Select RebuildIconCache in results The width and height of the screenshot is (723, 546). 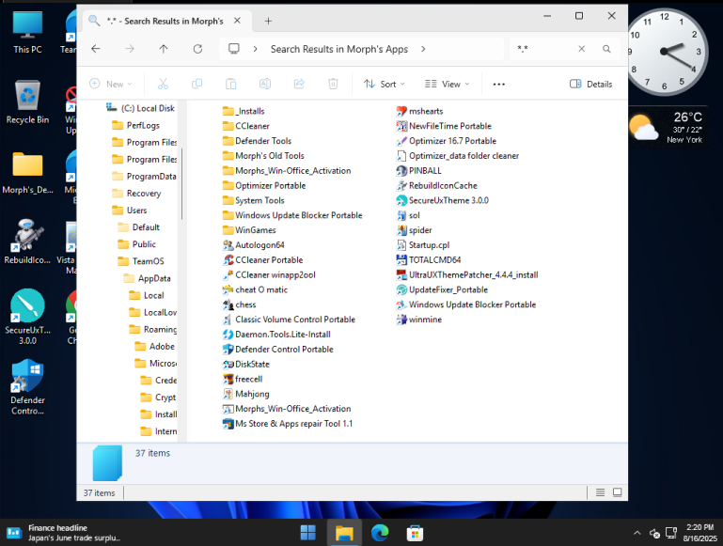(436, 186)
